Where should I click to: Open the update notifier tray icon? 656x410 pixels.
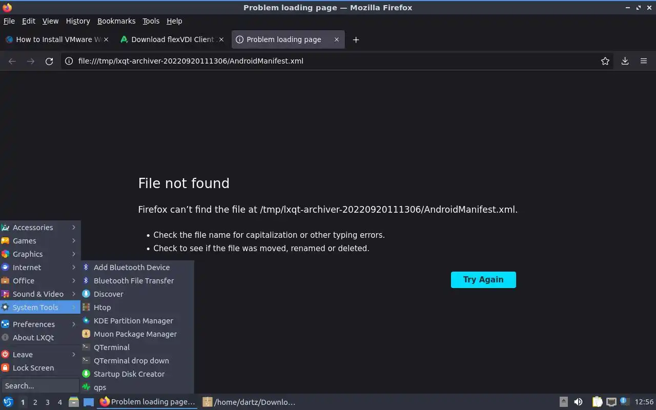point(624,401)
